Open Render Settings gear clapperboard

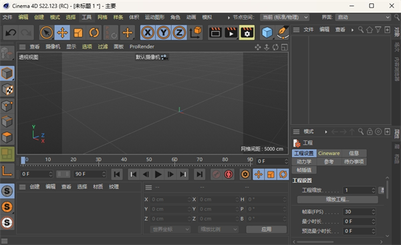click(247, 33)
